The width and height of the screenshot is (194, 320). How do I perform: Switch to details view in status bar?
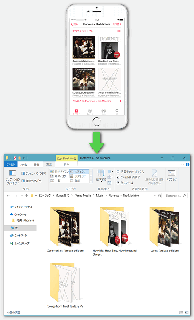(x=181, y=312)
